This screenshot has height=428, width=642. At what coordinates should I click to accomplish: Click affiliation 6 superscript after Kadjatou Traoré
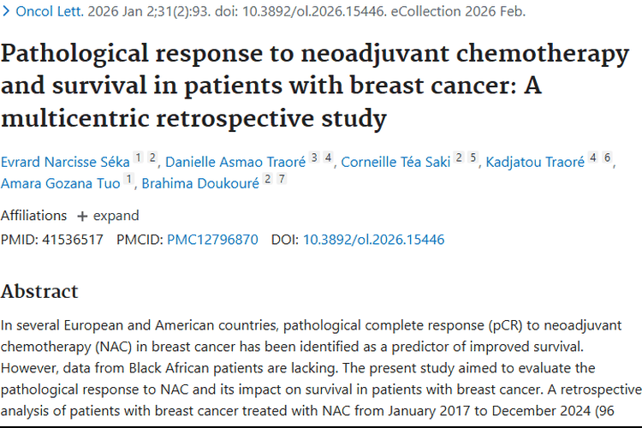[607, 158]
